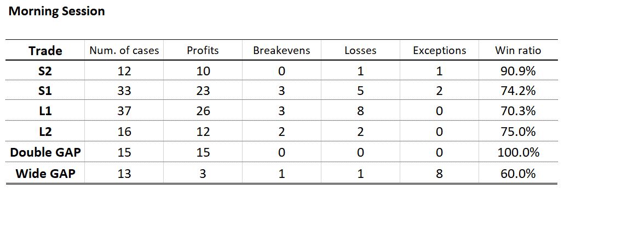
Task: Click the S2 row label
Action: tap(45, 71)
